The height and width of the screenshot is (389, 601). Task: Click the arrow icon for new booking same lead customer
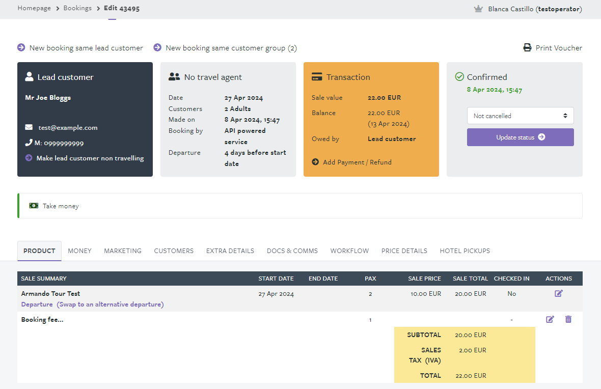coord(21,47)
